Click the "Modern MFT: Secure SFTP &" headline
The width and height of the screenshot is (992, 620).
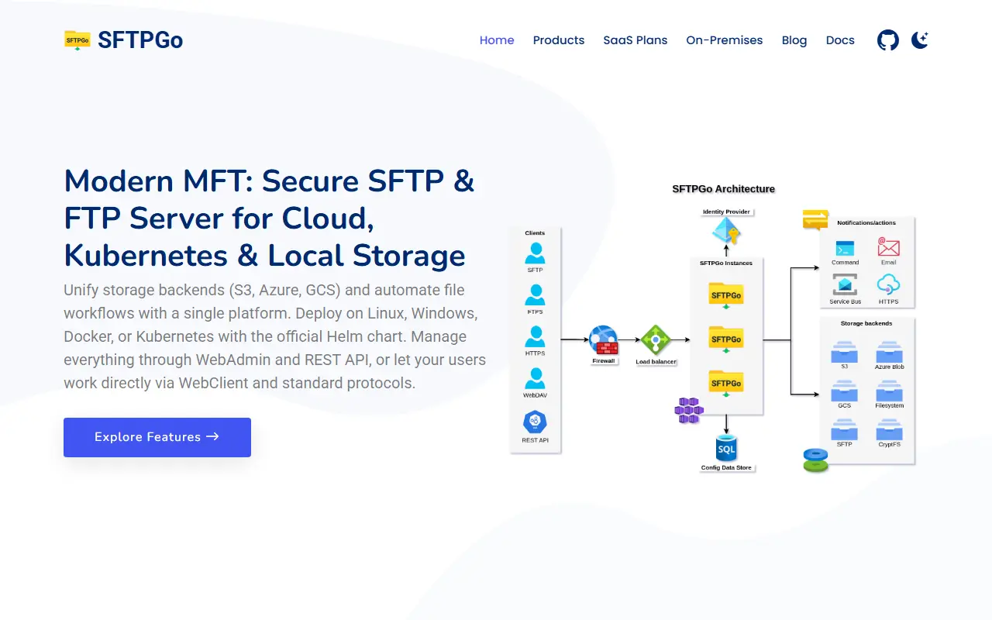(270, 181)
